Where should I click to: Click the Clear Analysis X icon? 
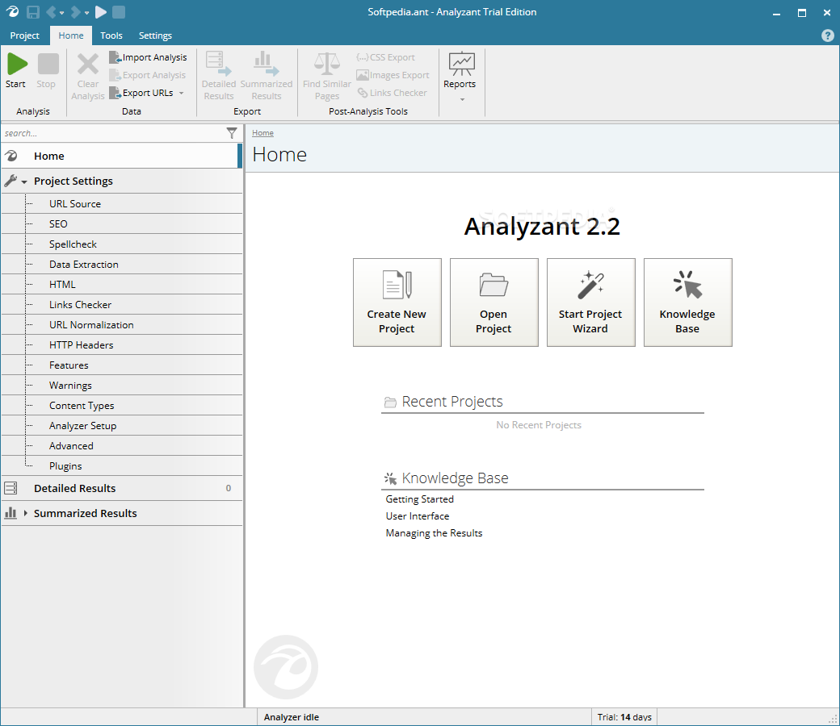(88, 65)
